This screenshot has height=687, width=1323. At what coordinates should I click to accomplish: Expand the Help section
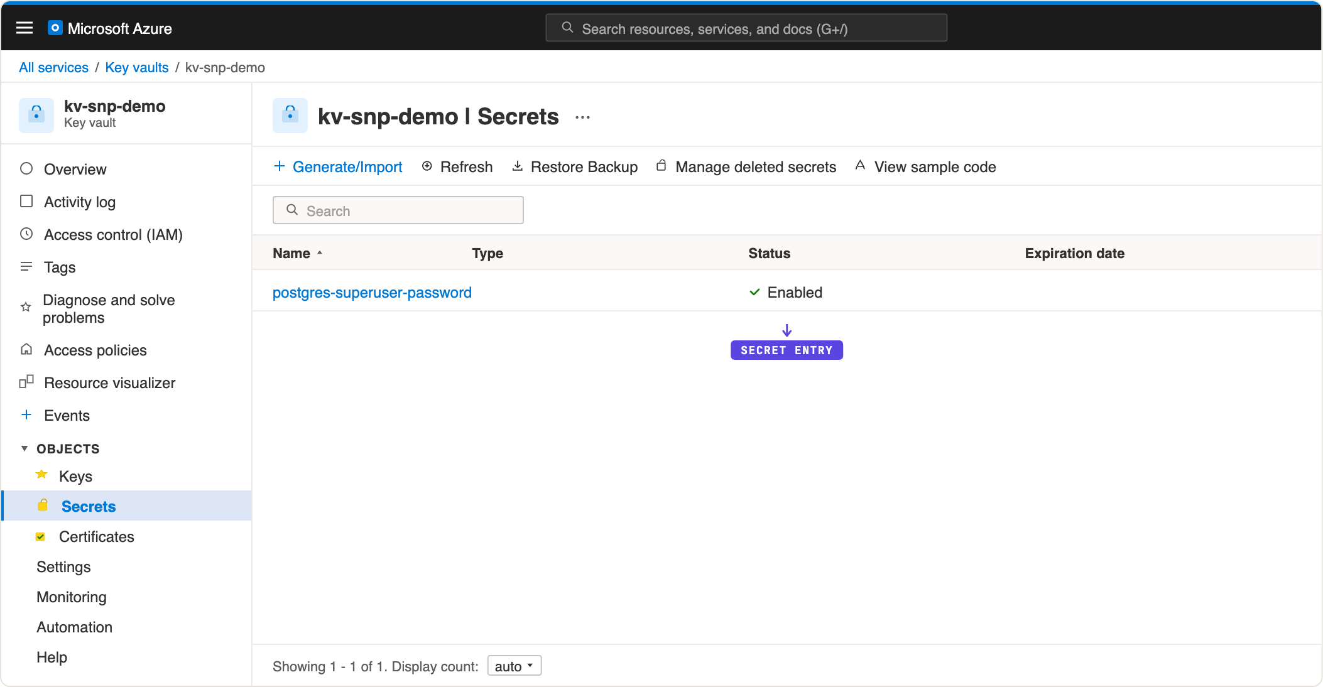(x=52, y=657)
